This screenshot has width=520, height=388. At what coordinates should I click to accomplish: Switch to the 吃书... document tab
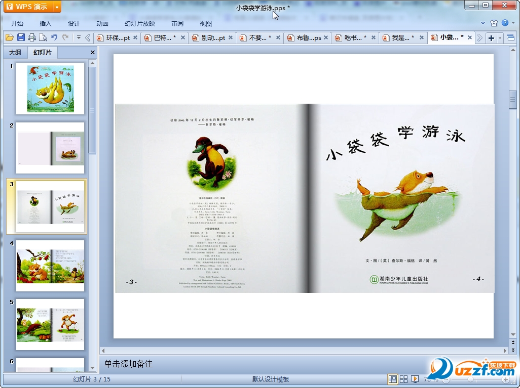[x=352, y=38]
